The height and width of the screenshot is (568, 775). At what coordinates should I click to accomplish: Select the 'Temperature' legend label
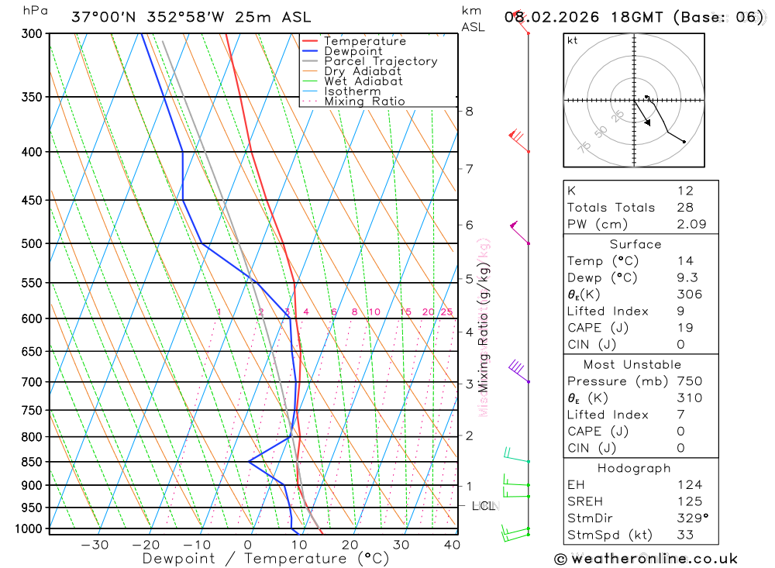[x=365, y=41]
